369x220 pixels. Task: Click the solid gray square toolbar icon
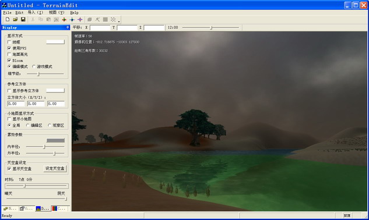click(x=106, y=20)
